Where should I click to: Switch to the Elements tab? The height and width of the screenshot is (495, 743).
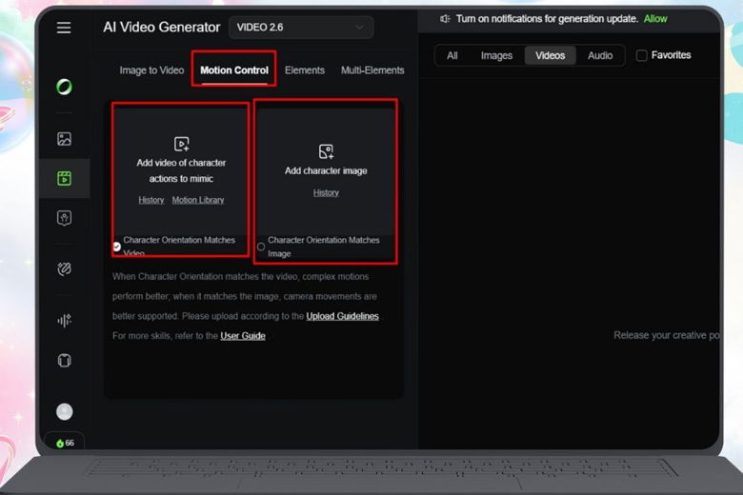[x=305, y=70]
